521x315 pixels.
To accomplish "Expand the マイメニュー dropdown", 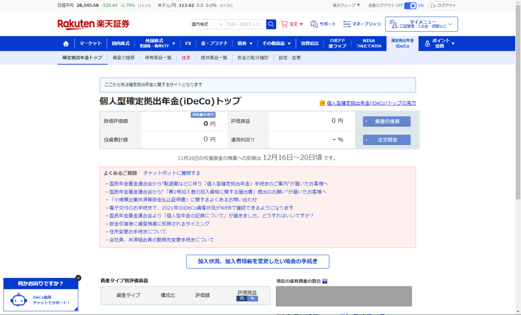I will [421, 24].
